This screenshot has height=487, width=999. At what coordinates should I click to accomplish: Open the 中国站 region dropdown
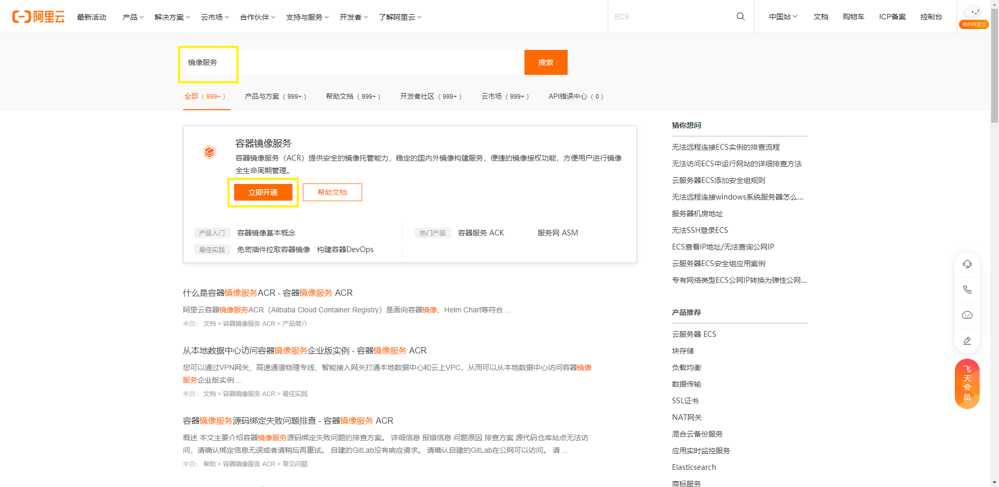click(x=783, y=17)
